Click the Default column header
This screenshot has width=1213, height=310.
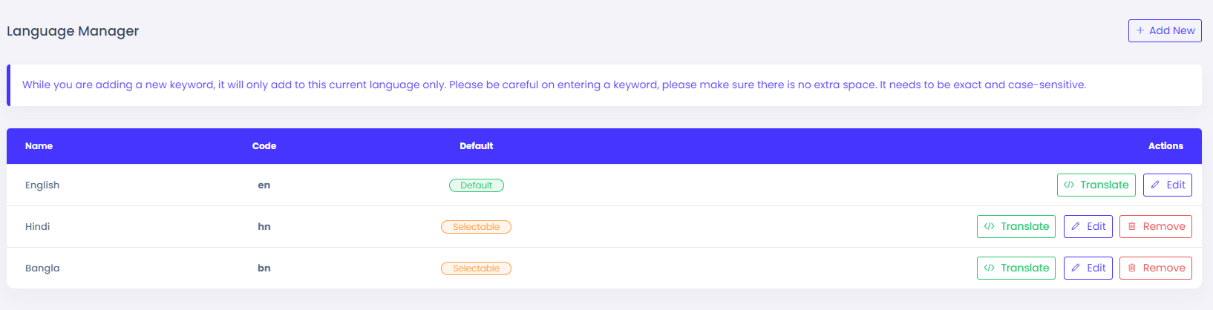point(476,146)
